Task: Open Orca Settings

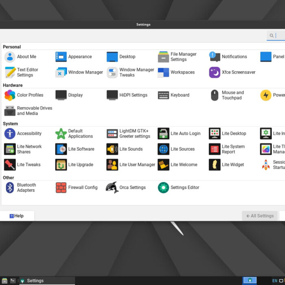Action: [x=126, y=188]
